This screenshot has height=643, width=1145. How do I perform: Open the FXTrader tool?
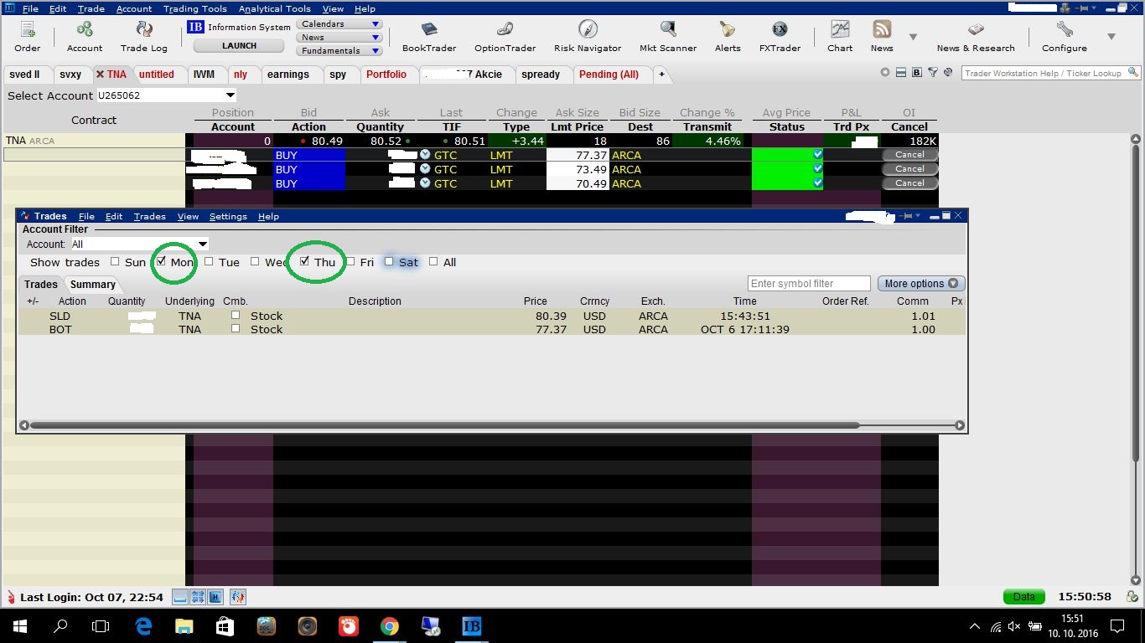coord(780,37)
